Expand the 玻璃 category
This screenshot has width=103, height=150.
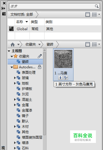[15, 78]
